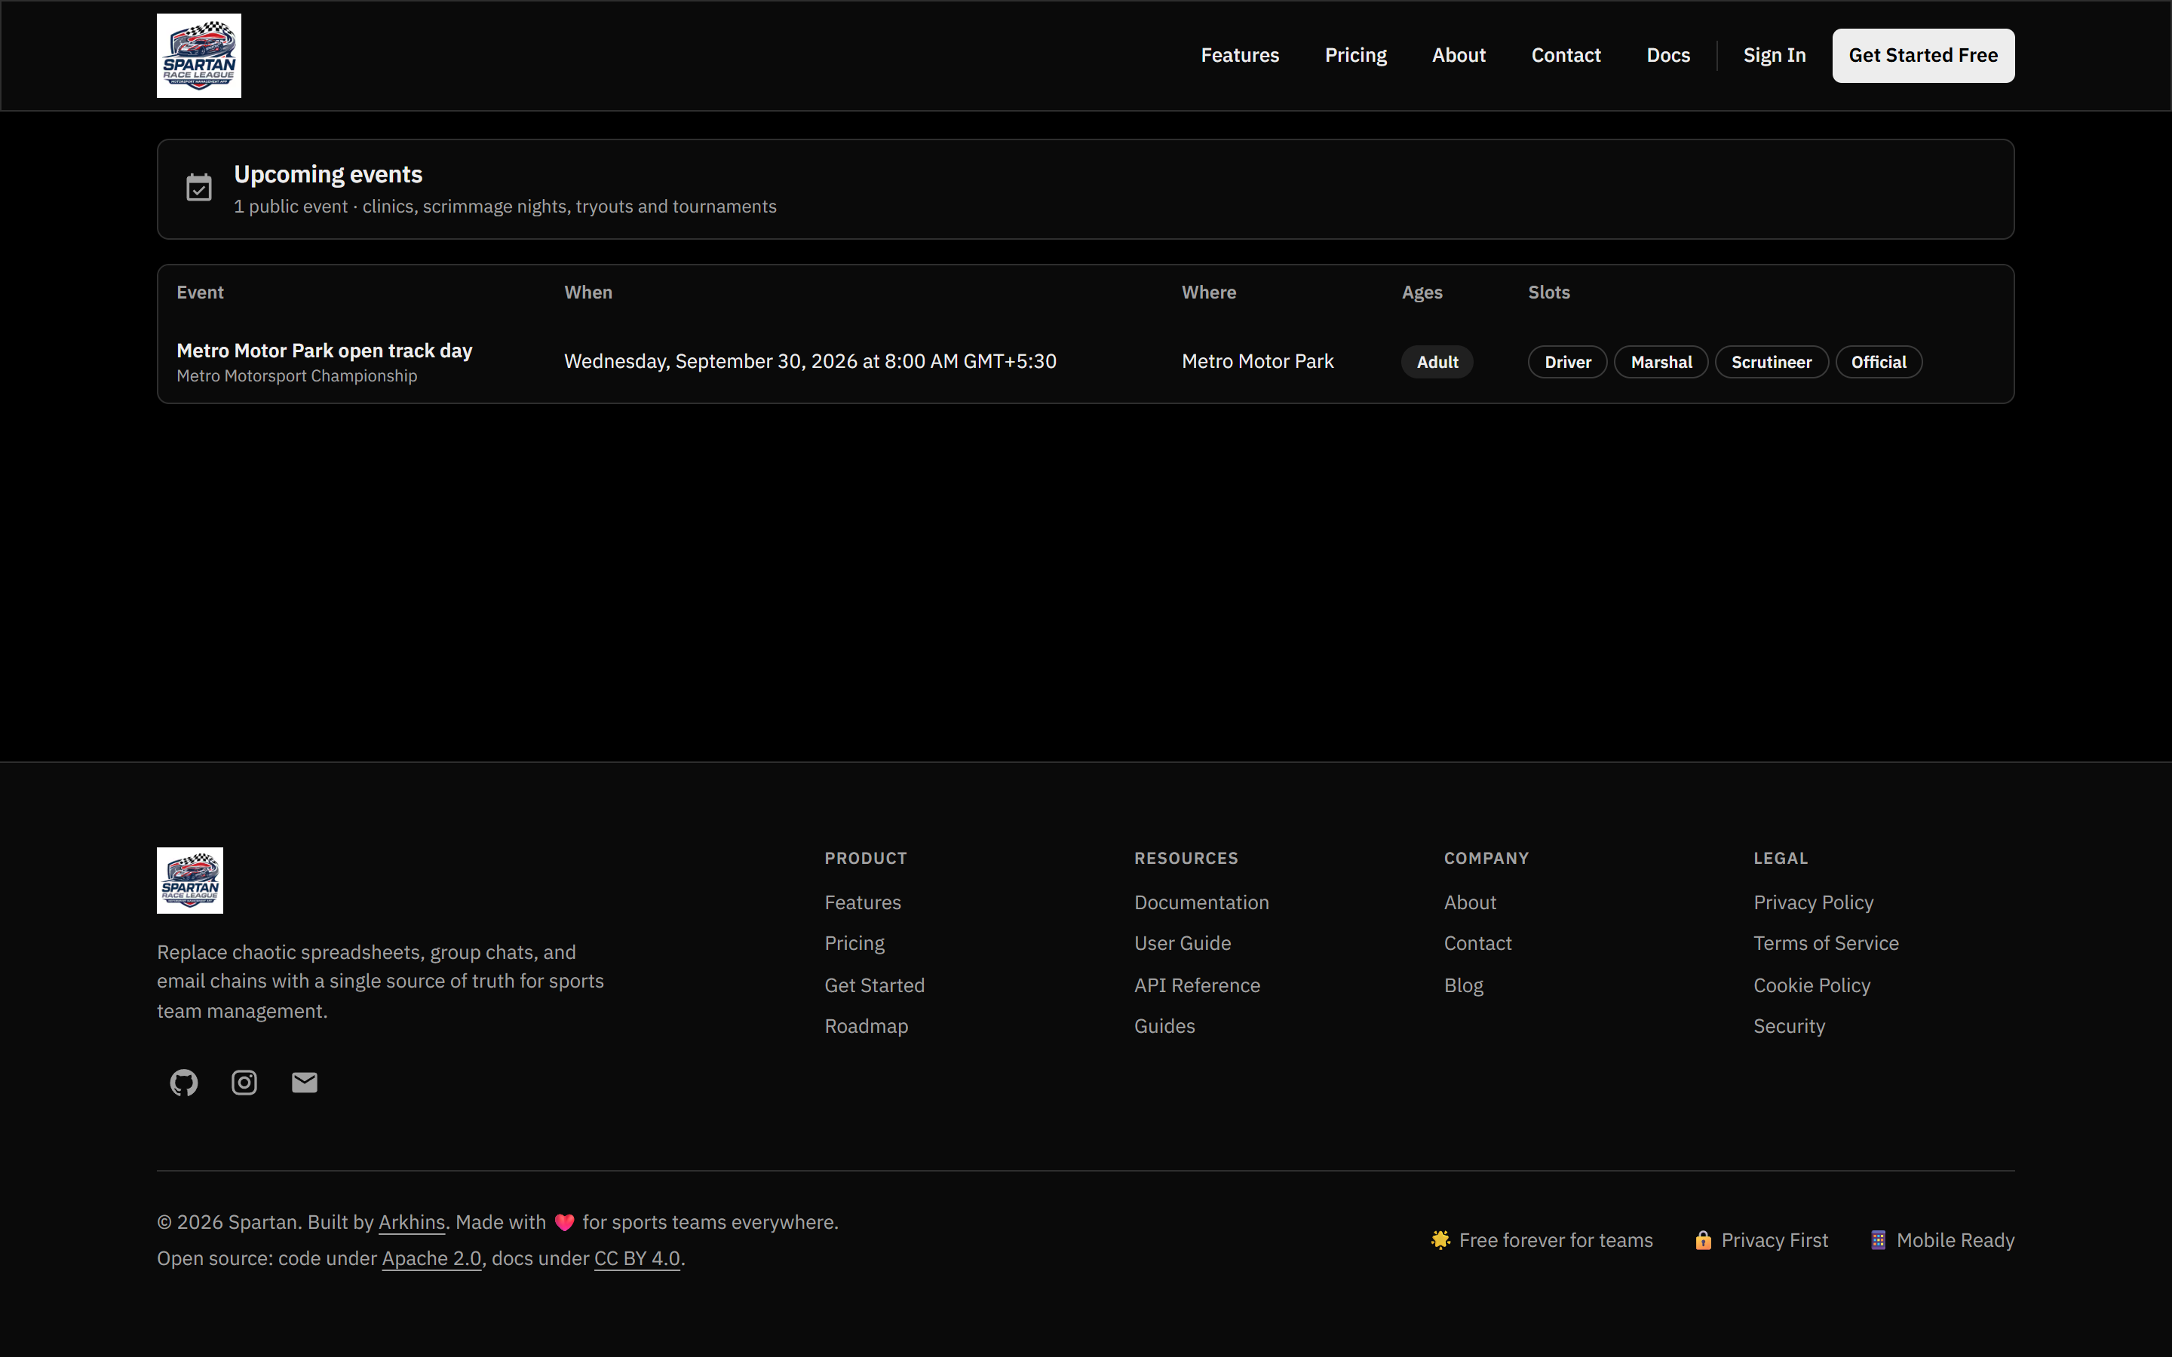Follow the CC BY 4.0 license link
The width and height of the screenshot is (2172, 1357).
[637, 1258]
